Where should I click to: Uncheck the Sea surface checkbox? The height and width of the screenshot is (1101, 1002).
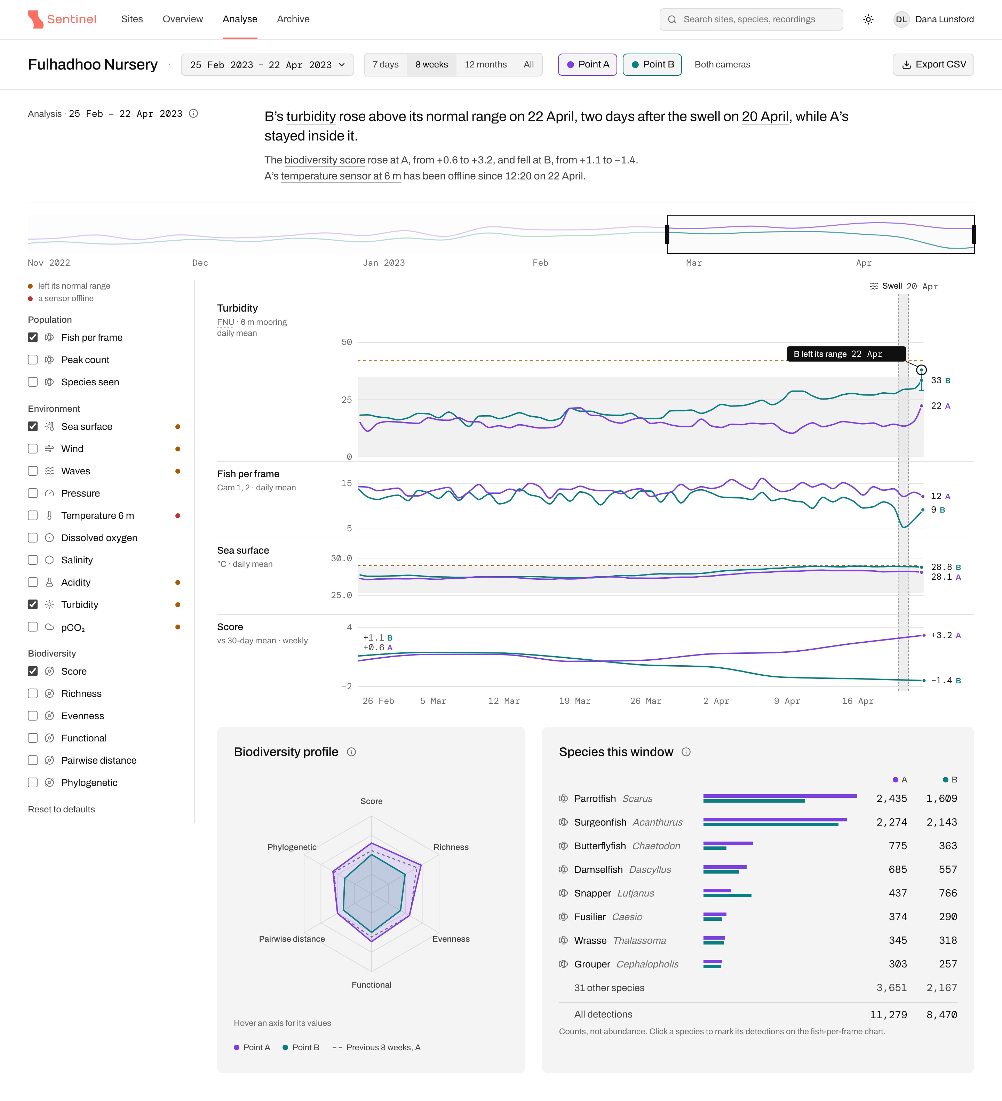33,427
